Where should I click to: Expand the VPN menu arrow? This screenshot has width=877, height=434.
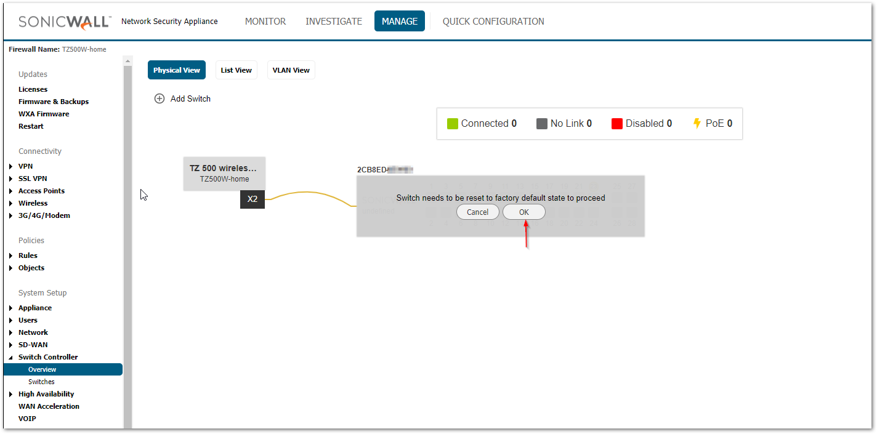point(11,166)
